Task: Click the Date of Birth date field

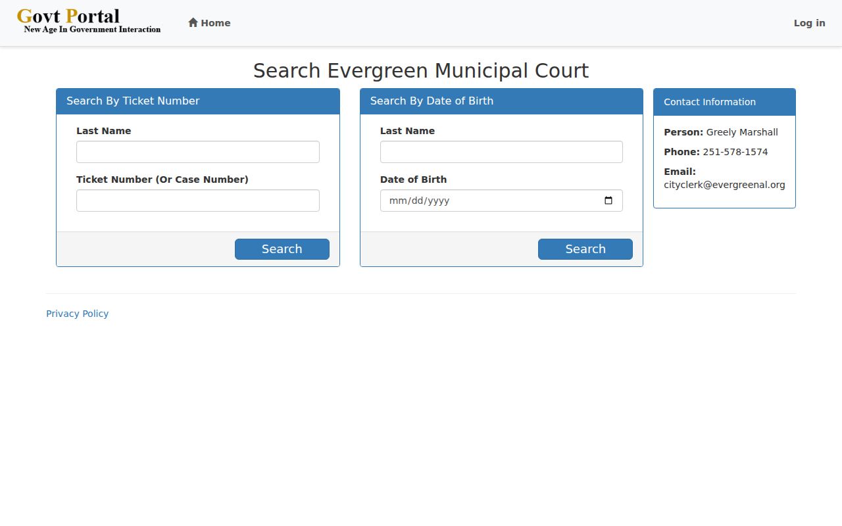Action: [x=501, y=201]
